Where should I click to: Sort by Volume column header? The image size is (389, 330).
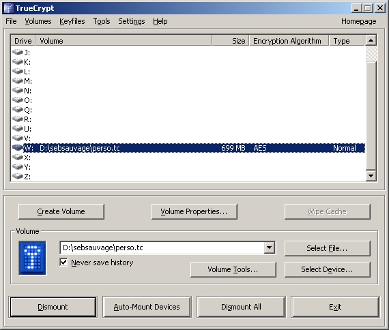124,41
